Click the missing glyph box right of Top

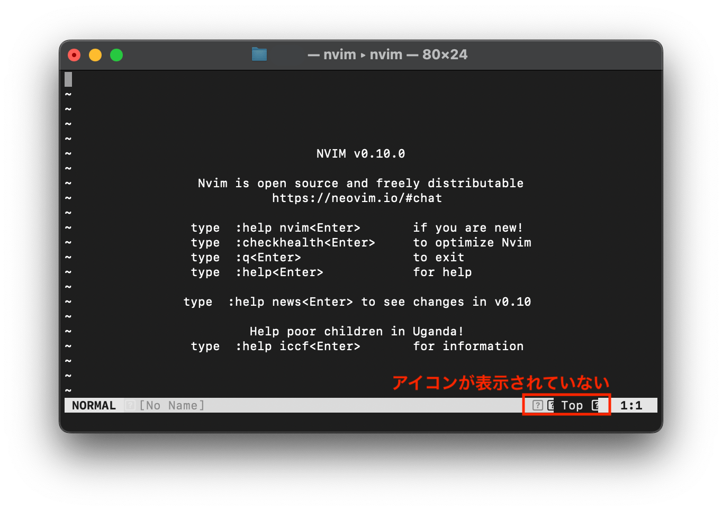pyautogui.click(x=596, y=405)
